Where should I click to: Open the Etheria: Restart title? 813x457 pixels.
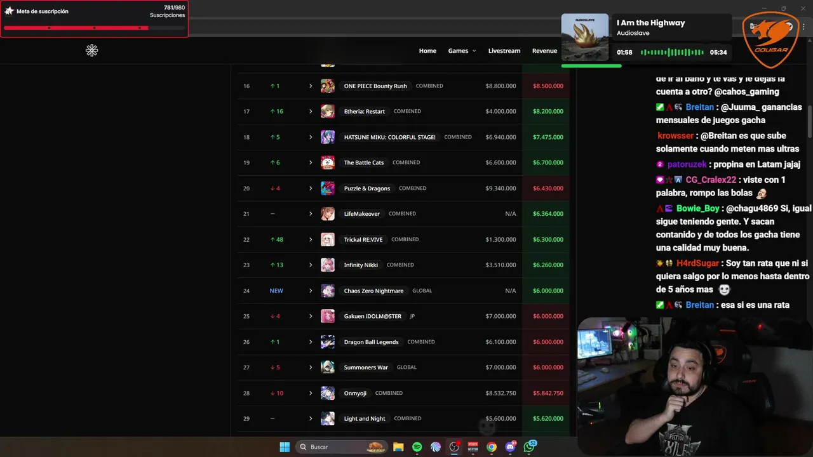365,111
